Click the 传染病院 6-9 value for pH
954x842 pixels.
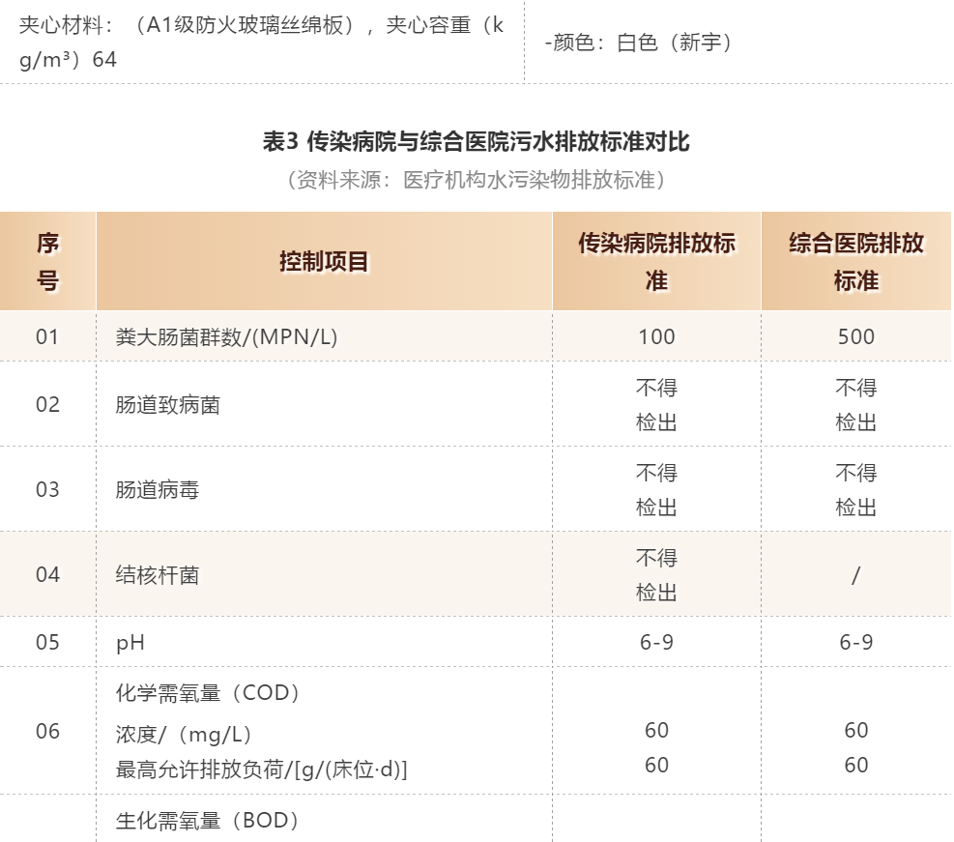656,643
